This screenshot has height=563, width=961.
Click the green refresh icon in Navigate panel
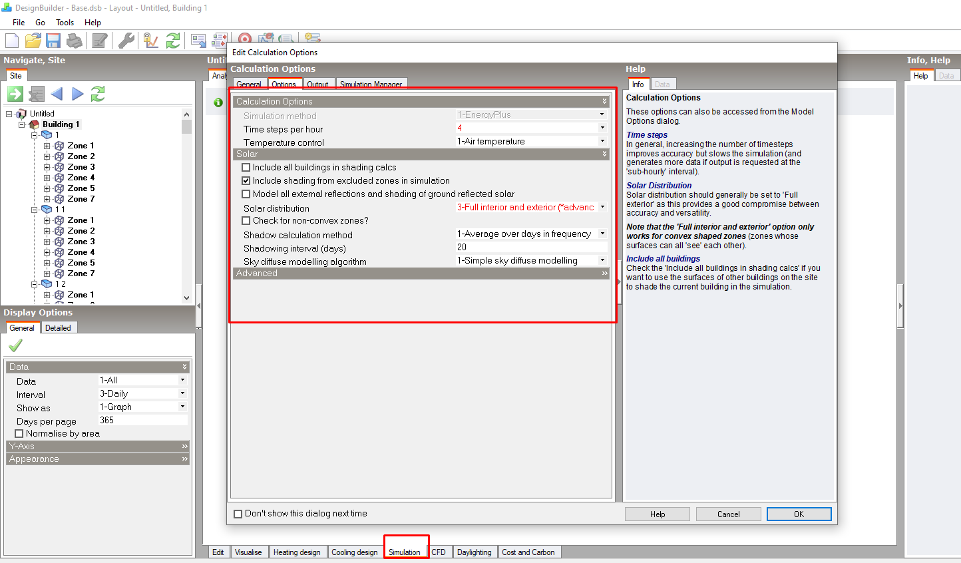[98, 94]
